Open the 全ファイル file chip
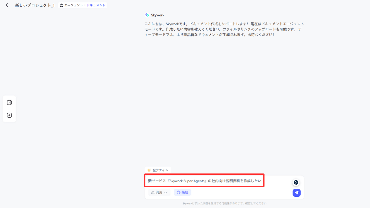This screenshot has width=370, height=208. pos(158,170)
